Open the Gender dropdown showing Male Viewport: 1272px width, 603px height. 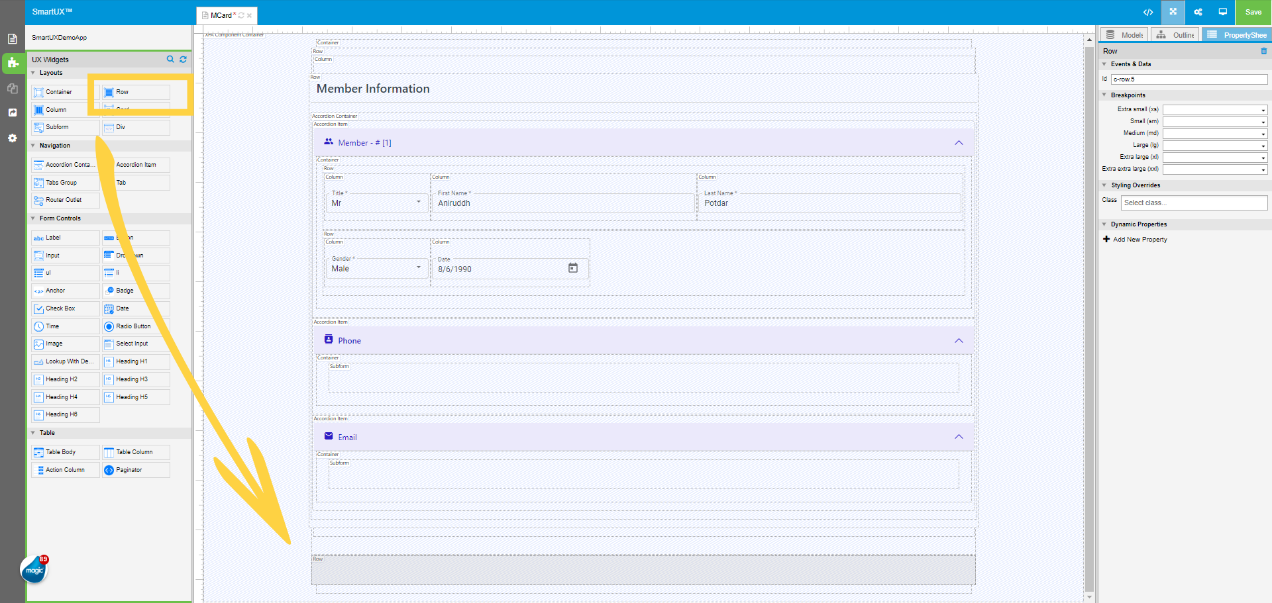tap(419, 268)
